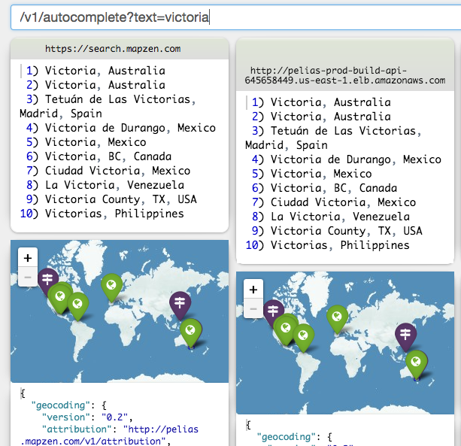This screenshot has width=461, height=446.
Task: Select result 1) Victoria, Australia in right list
Action: pyautogui.click(x=321, y=102)
